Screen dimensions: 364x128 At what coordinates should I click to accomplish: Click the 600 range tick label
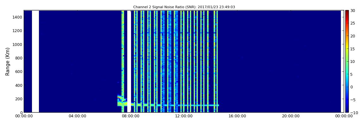(19, 72)
